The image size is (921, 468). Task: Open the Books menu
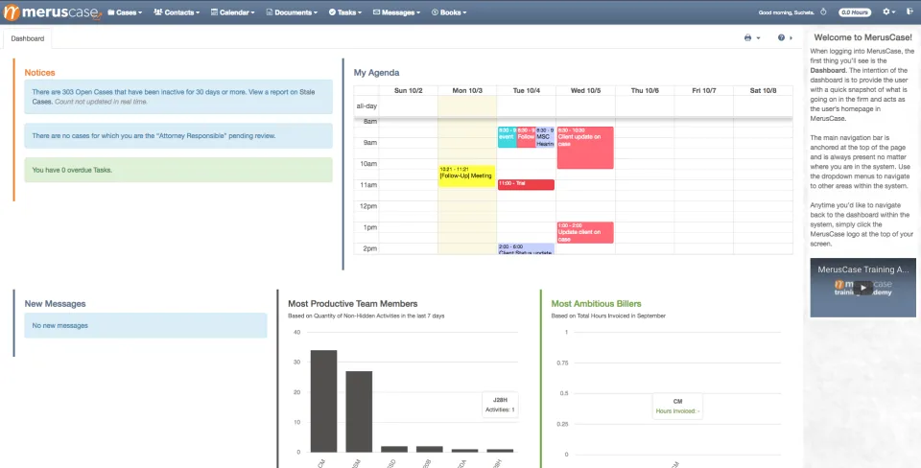click(449, 12)
